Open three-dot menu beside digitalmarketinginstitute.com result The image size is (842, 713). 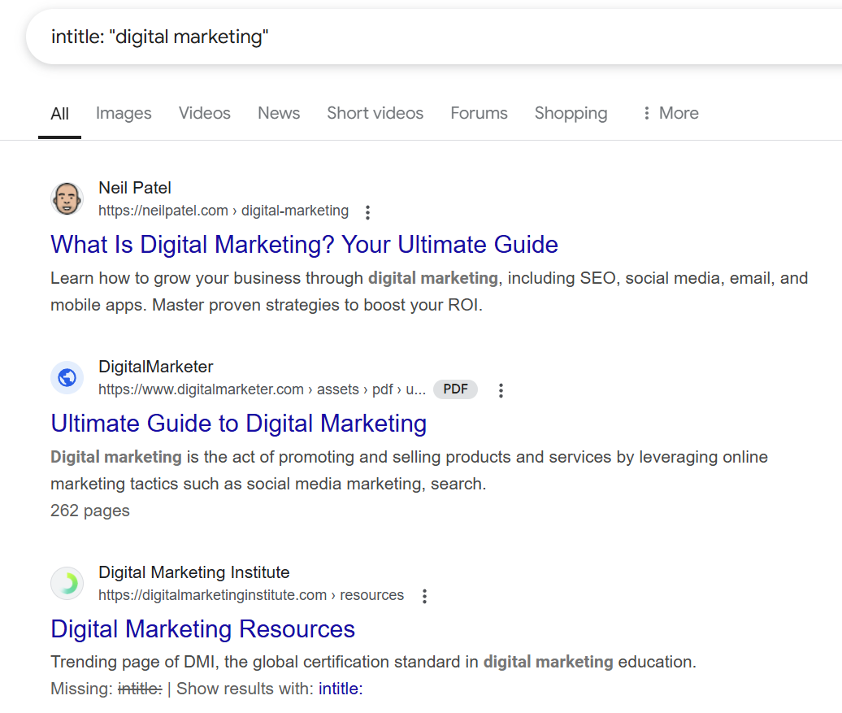pos(425,596)
